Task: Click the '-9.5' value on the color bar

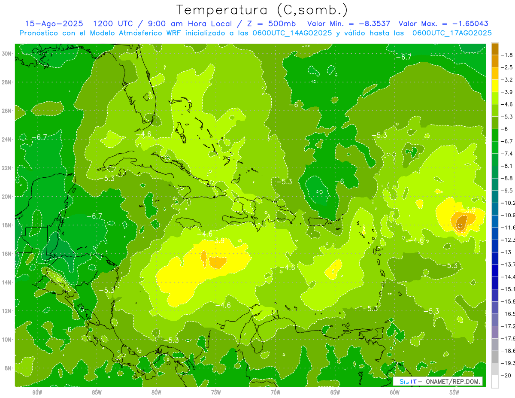Action: 507,191
